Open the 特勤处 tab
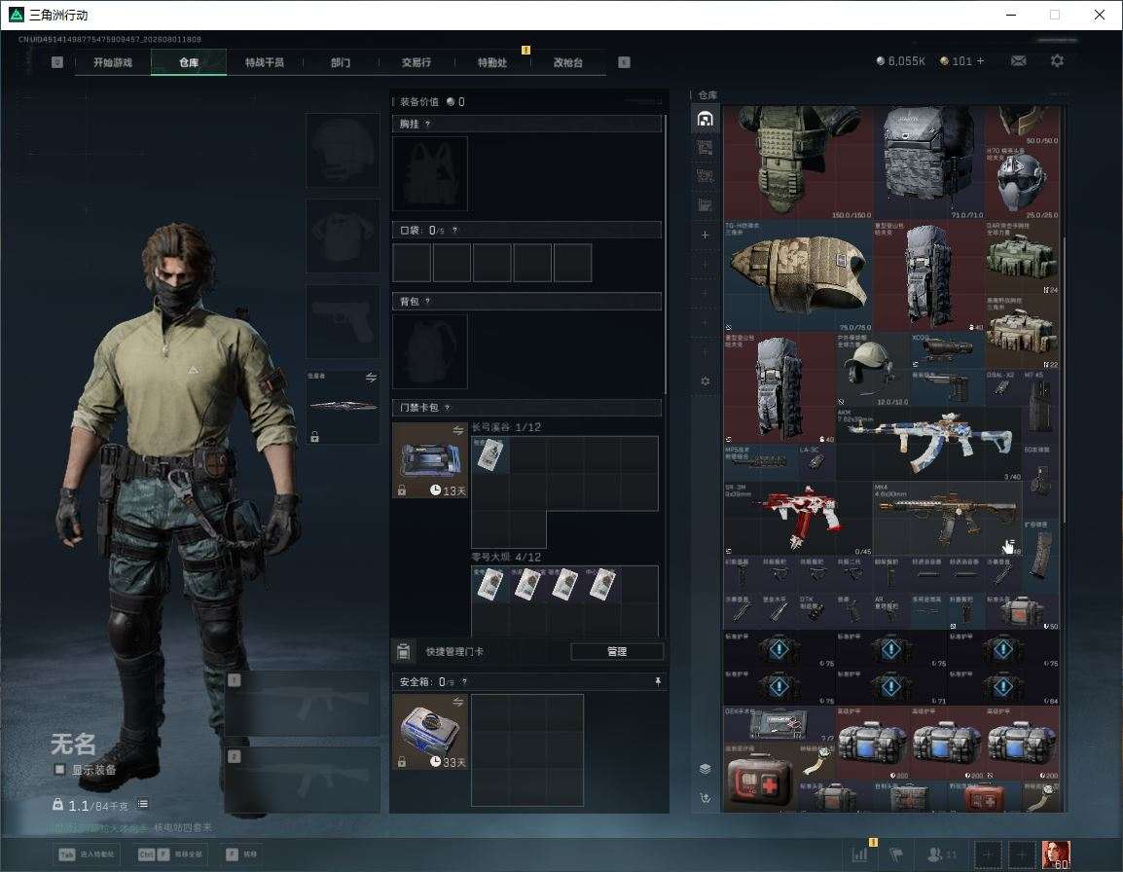The width and height of the screenshot is (1123, 872). click(x=492, y=62)
